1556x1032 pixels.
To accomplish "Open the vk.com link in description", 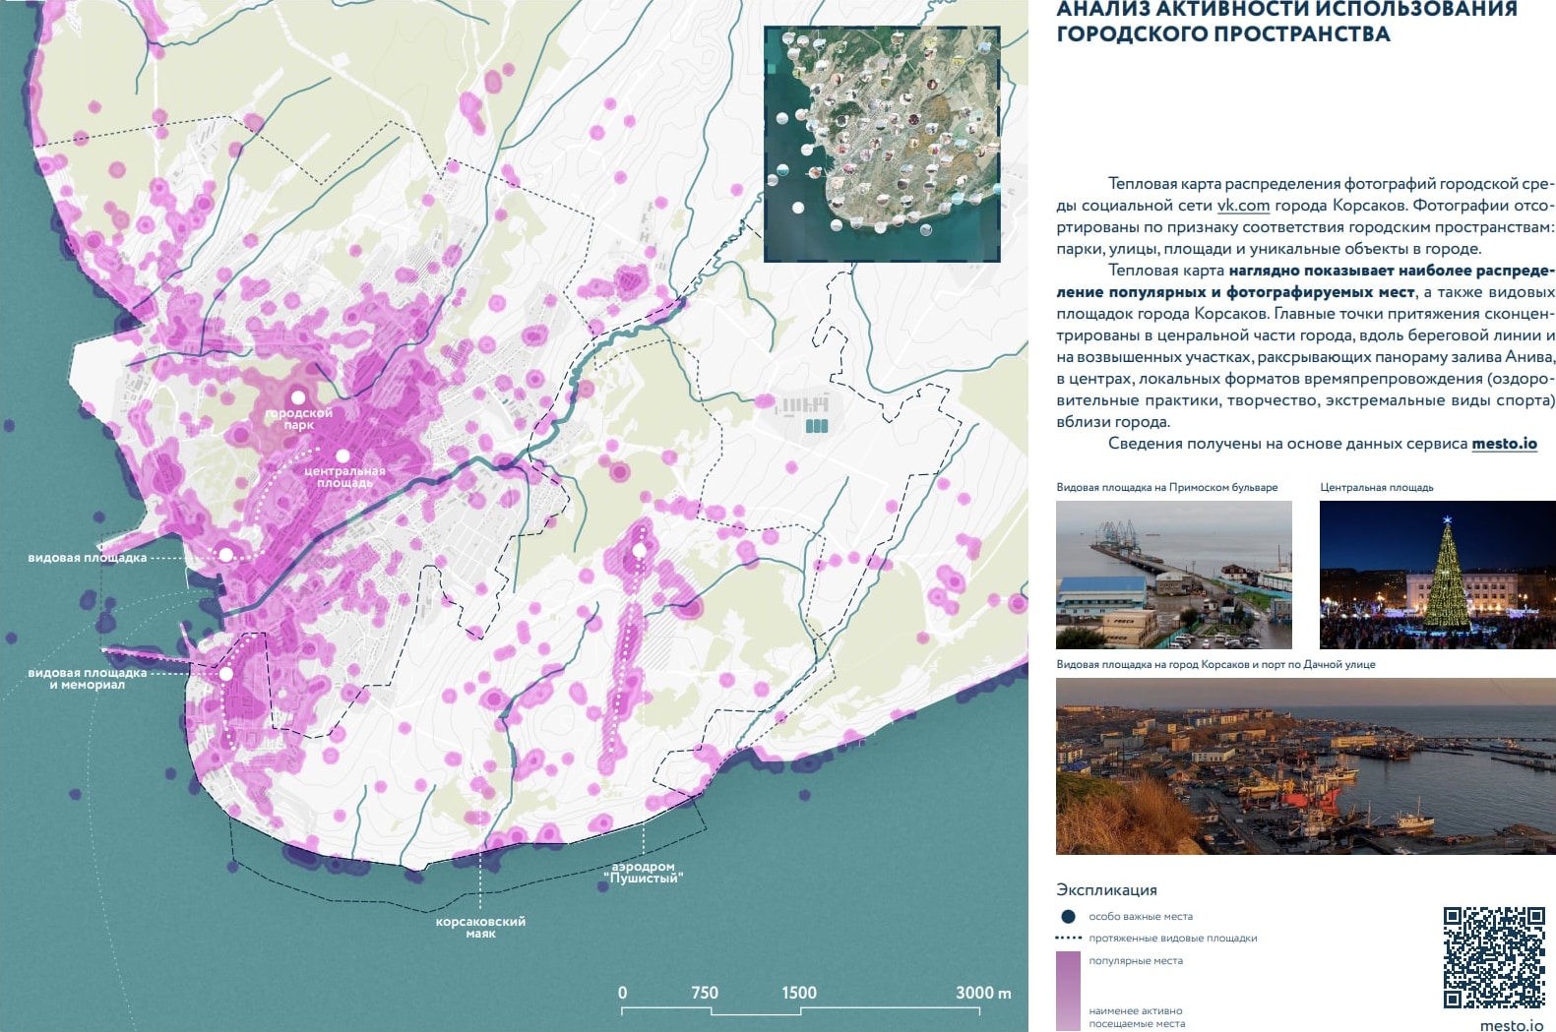I will tap(1243, 206).
